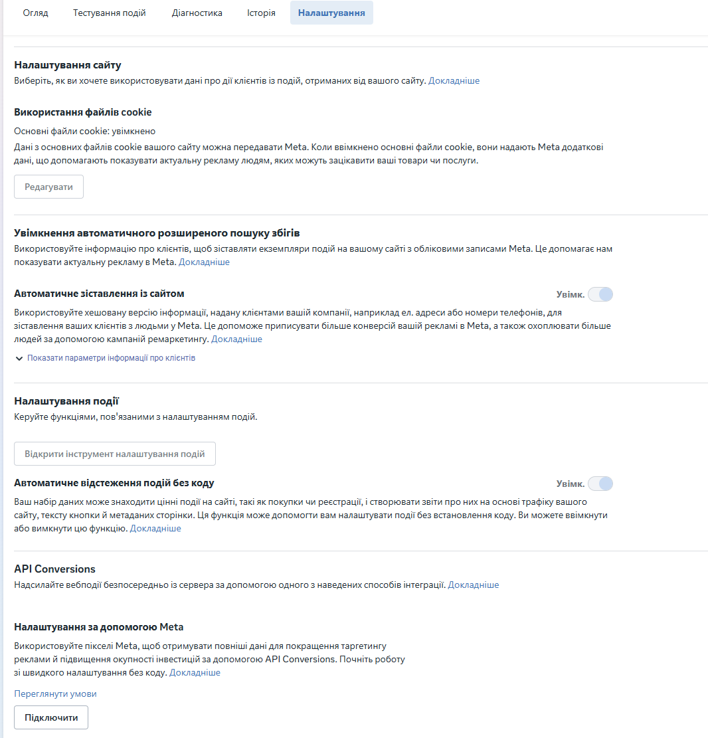Go to the Історія tab
Screen dimensions: 708x738
pyautogui.click(x=261, y=13)
